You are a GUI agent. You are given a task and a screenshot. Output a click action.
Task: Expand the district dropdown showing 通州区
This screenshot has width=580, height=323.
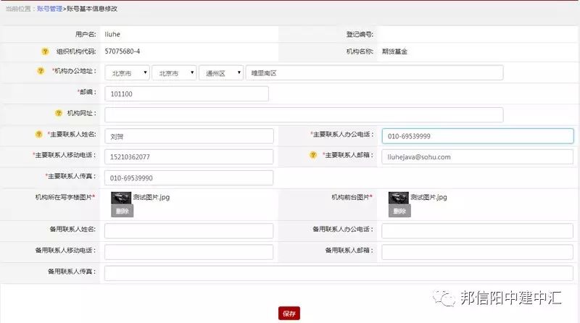(221, 73)
